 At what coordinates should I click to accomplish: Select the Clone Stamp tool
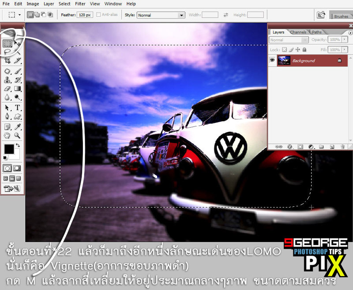click(8, 80)
